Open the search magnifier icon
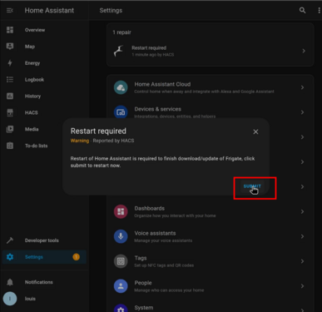Viewport: 322px width, 312px height. tap(302, 10)
